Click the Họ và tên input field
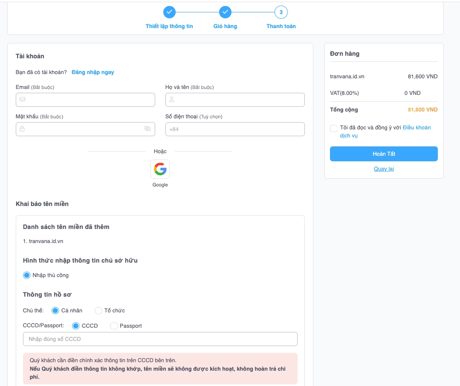 click(x=235, y=100)
